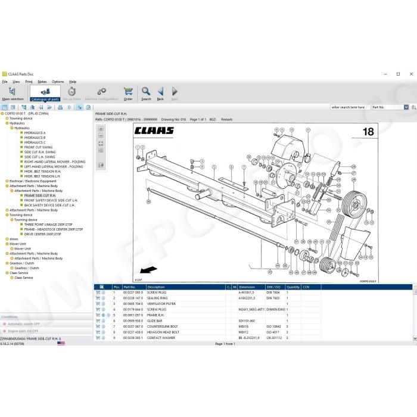
Task: Add CONTACT WASHER to cart
Action: click(98, 338)
